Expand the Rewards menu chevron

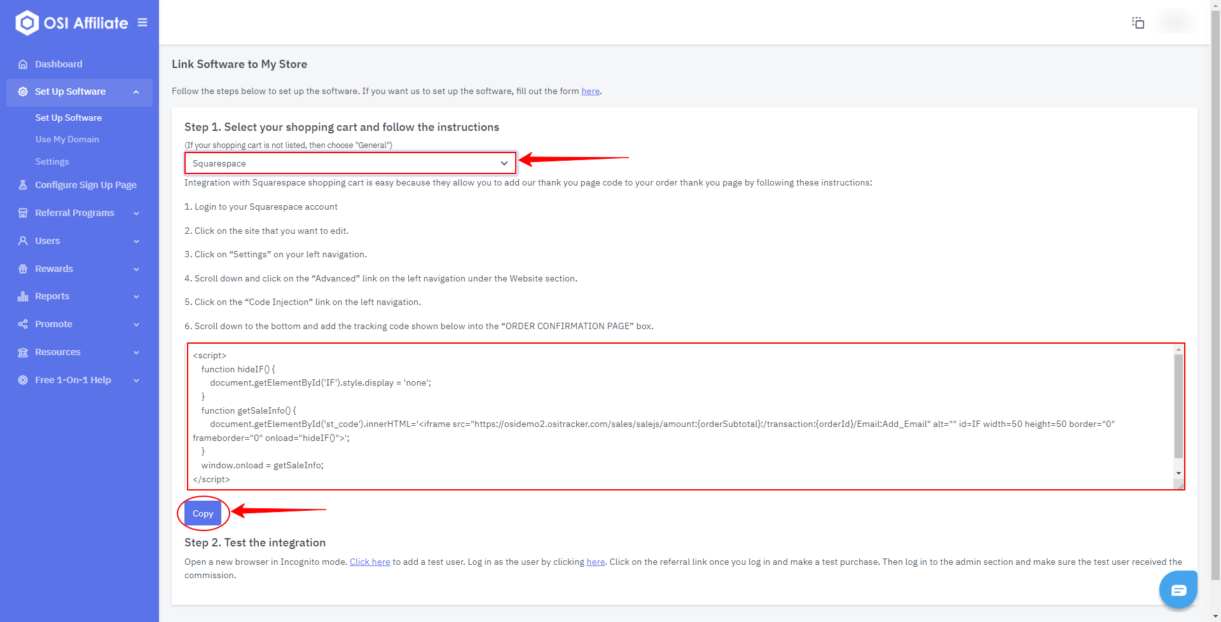pos(136,269)
